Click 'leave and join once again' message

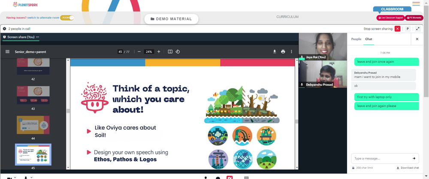coord(387,61)
